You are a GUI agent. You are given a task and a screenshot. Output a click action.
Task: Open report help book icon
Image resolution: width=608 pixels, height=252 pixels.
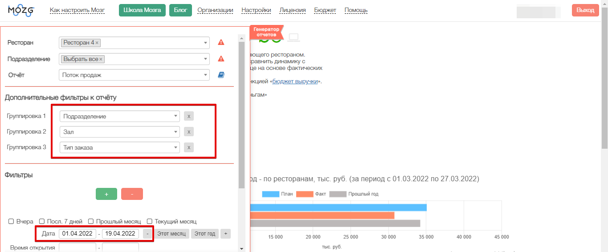pyautogui.click(x=221, y=75)
